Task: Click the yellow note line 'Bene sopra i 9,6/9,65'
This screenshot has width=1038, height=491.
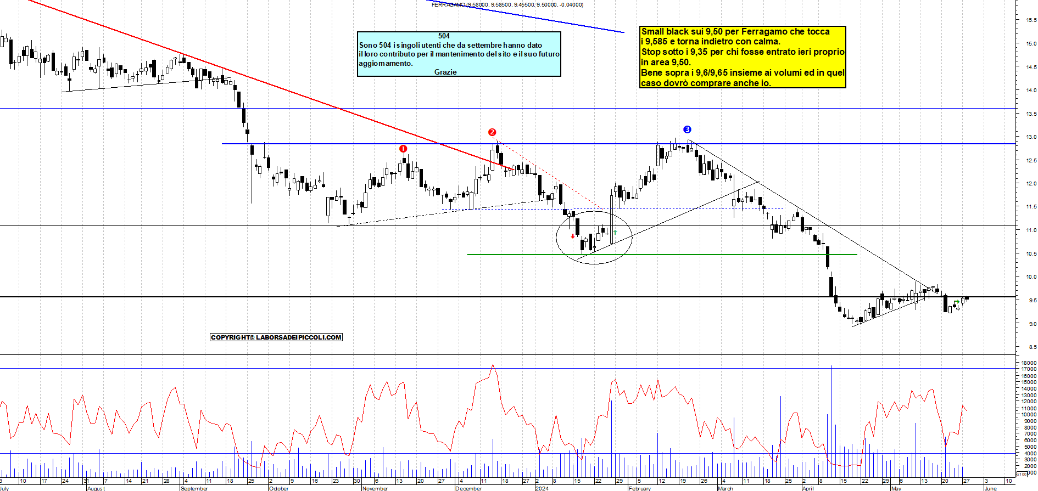Action: coord(743,72)
